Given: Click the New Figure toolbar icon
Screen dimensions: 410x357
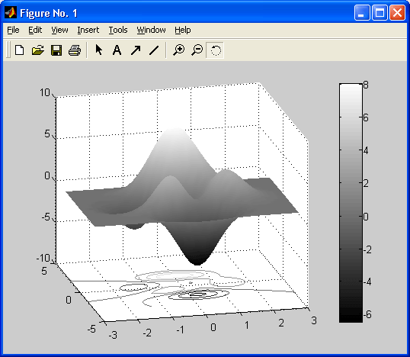Looking at the screenshot, I should tap(19, 50).
